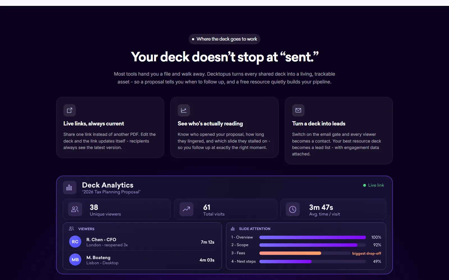Image resolution: width=449 pixels, height=280 pixels.
Task: Click the 92% value for Scope
Action: pyautogui.click(x=377, y=245)
